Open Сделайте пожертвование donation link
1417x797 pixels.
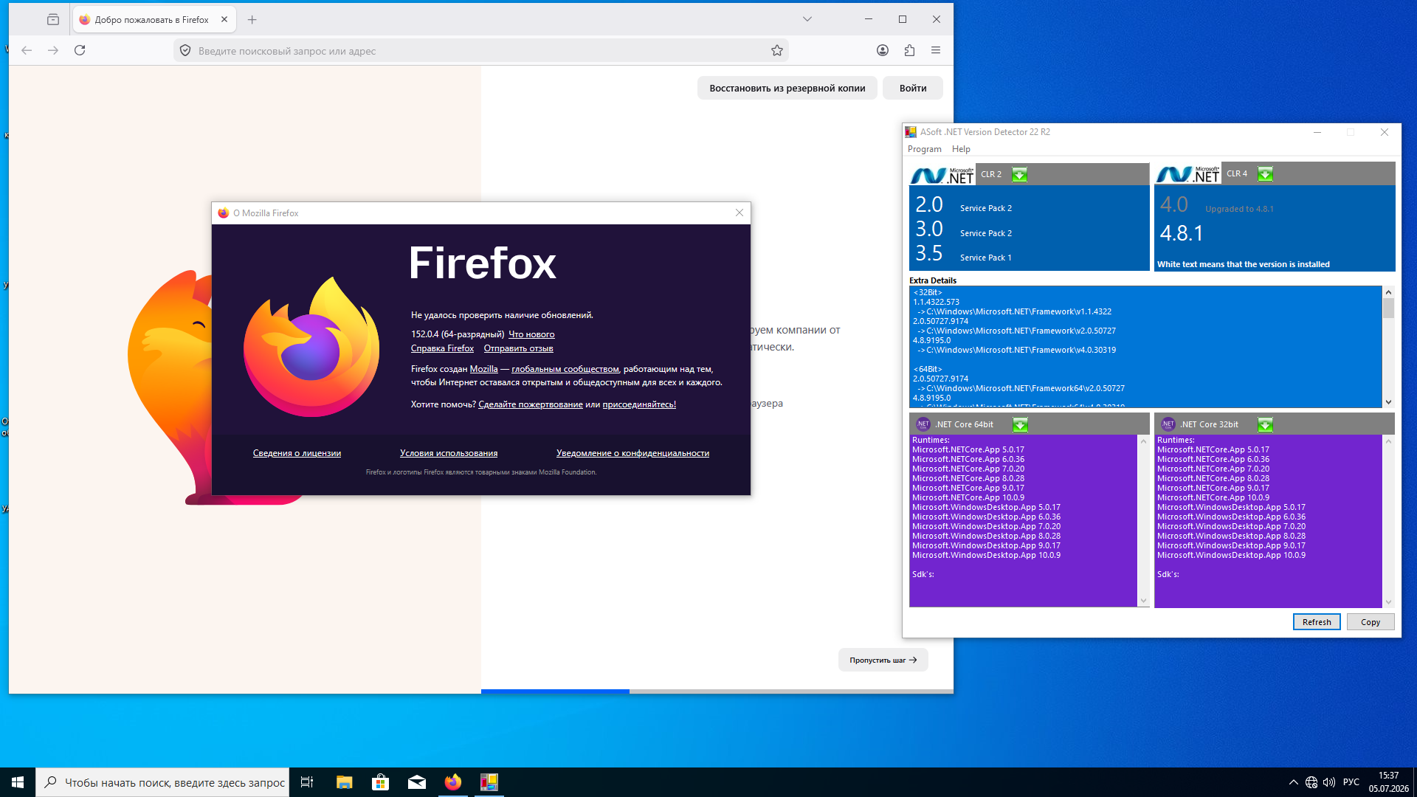click(531, 404)
